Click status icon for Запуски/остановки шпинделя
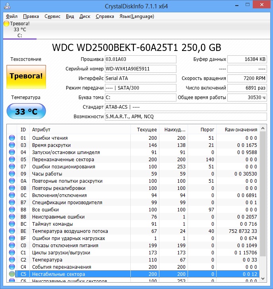The width and height of the screenshot is (273, 289). (x=12, y=152)
